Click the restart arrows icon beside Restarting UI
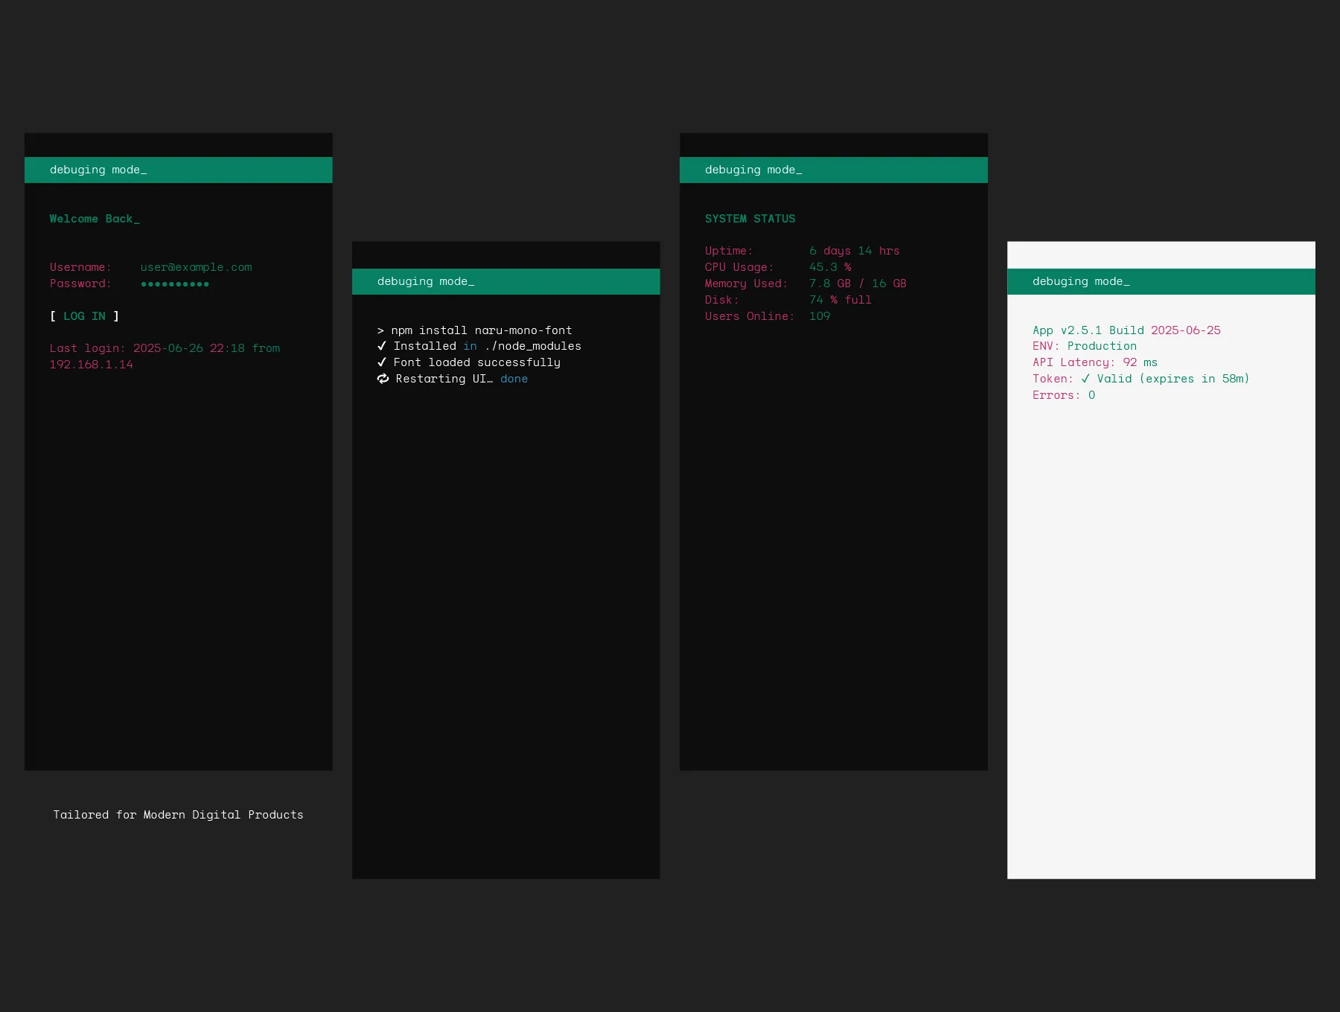This screenshot has width=1340, height=1012. (x=383, y=379)
